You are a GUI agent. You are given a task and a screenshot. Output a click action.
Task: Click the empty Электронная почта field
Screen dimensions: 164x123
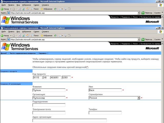49,113
